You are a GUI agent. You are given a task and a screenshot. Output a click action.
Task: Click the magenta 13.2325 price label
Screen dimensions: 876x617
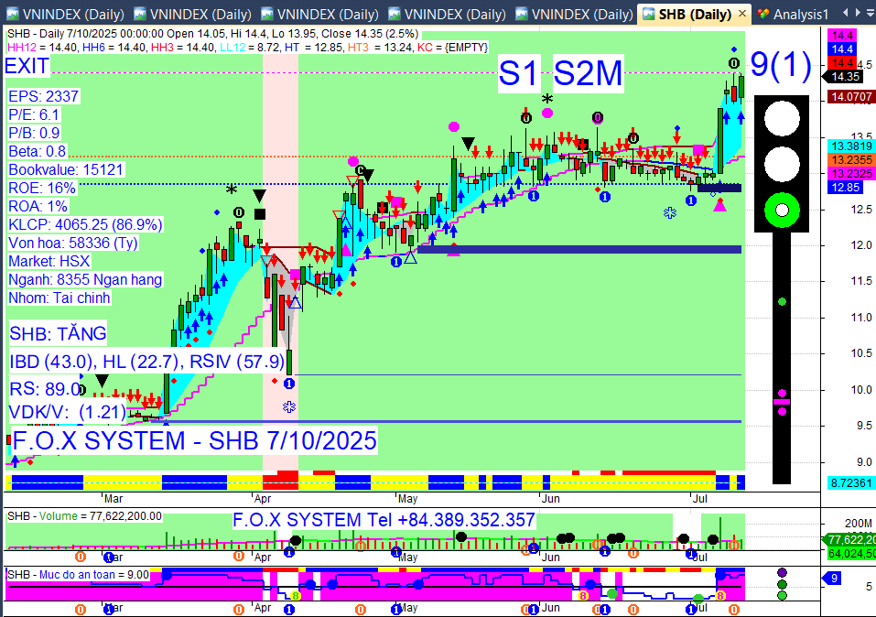[x=851, y=173]
